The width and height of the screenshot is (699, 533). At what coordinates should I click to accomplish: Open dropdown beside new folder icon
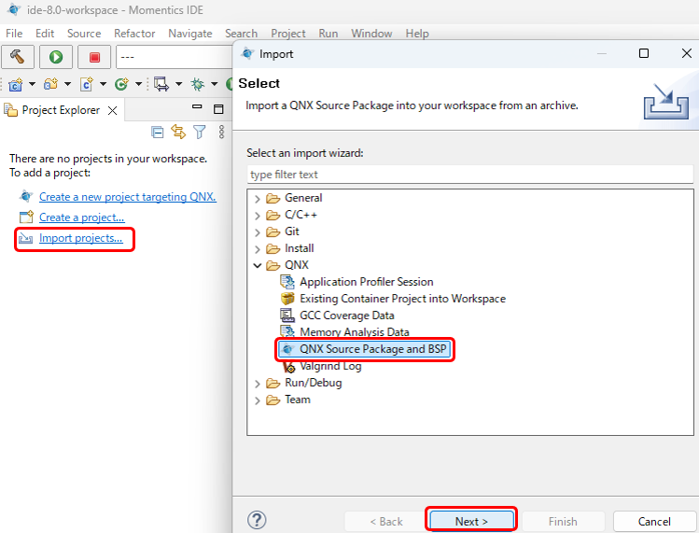pyautogui.click(x=67, y=84)
